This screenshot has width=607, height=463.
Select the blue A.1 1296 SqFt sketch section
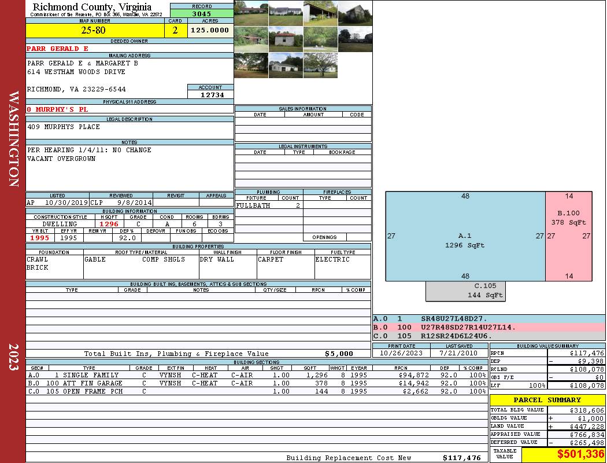point(465,236)
